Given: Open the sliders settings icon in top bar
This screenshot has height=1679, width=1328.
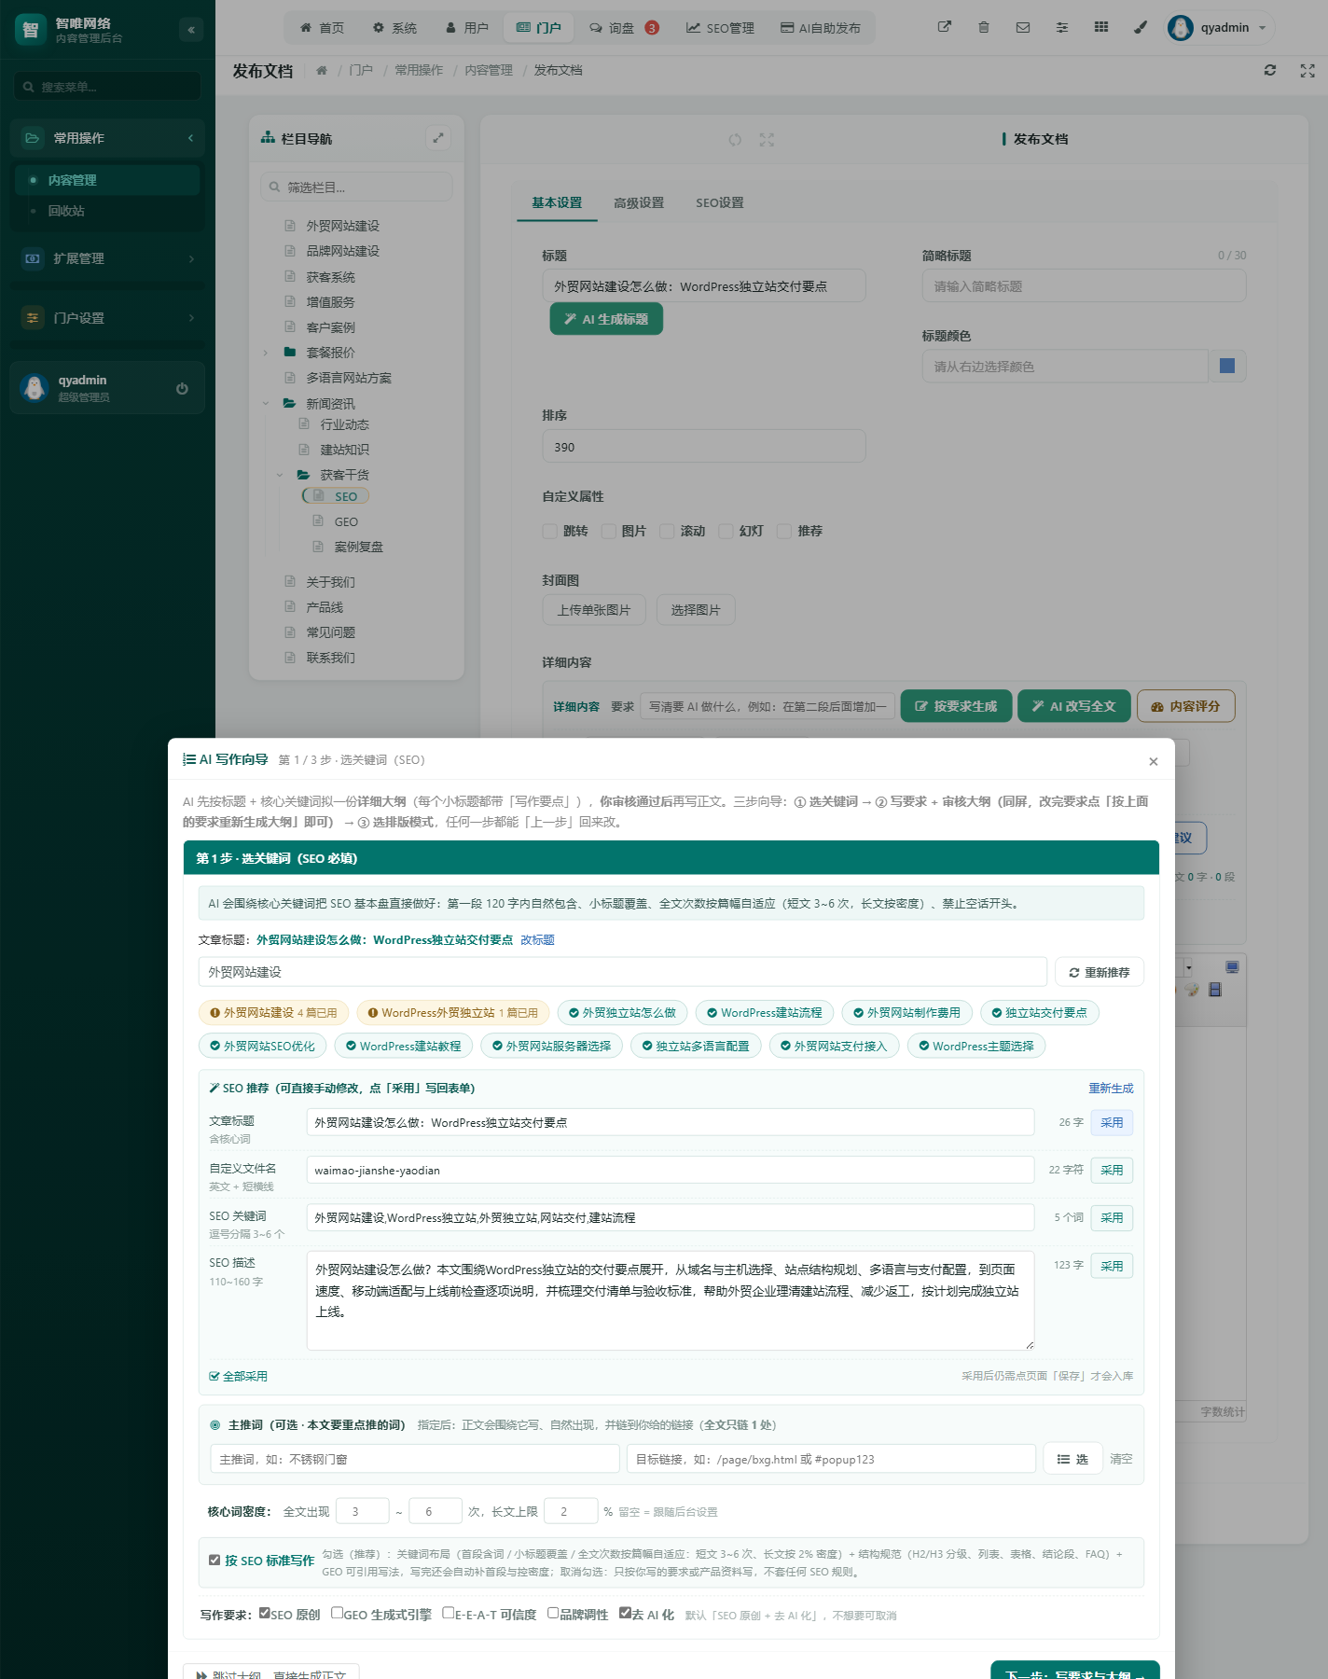Looking at the screenshot, I should coord(1062,27).
